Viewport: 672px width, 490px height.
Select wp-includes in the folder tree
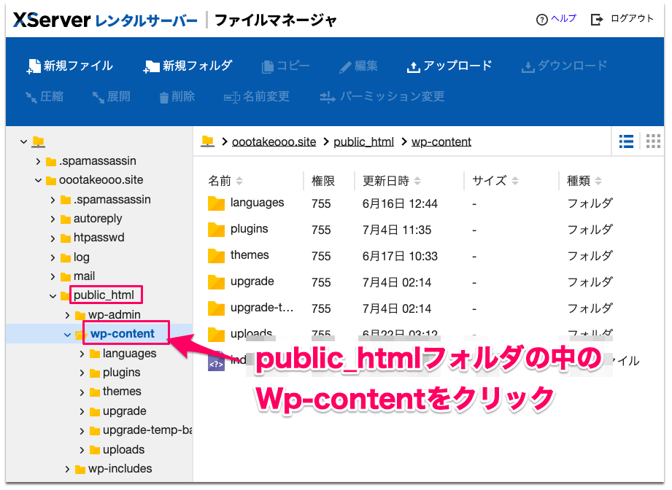click(x=120, y=469)
